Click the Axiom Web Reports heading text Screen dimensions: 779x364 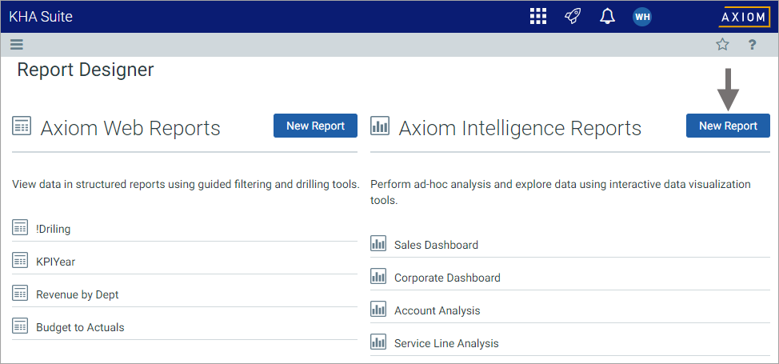click(130, 128)
